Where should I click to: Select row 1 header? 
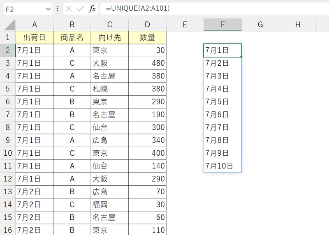coord(8,37)
